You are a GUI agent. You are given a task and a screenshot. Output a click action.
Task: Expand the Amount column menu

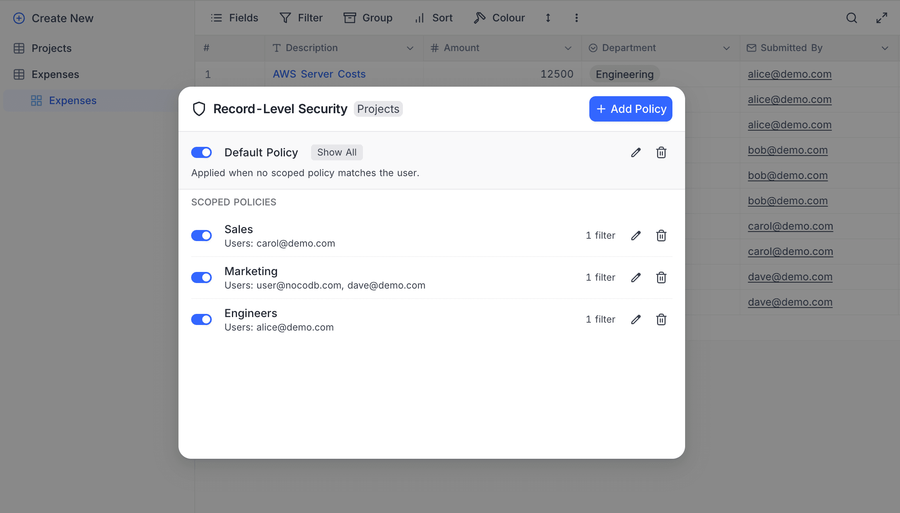568,48
